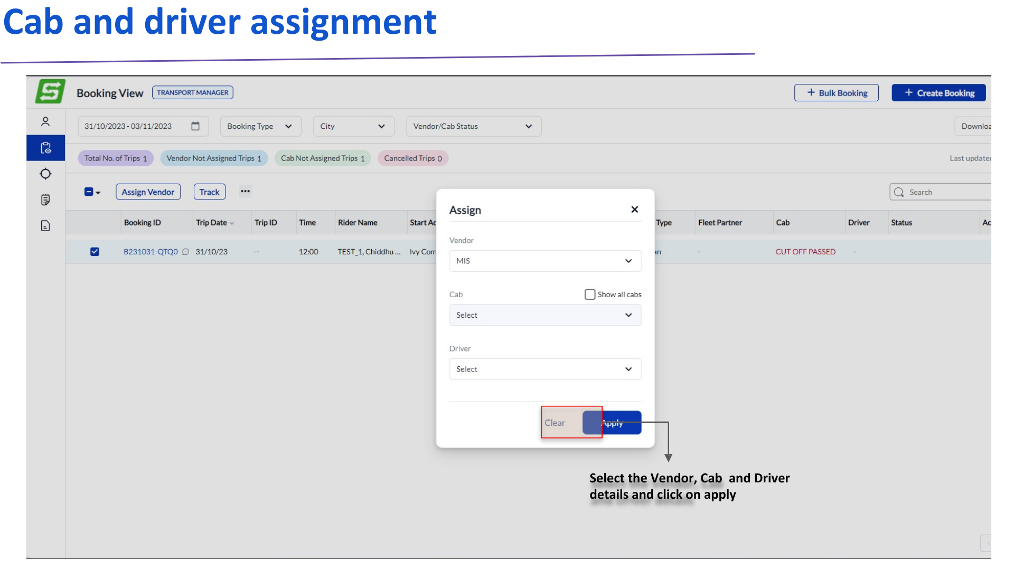The image size is (1014, 570).
Task: Click the calendar icon in date range
Action: point(195,126)
